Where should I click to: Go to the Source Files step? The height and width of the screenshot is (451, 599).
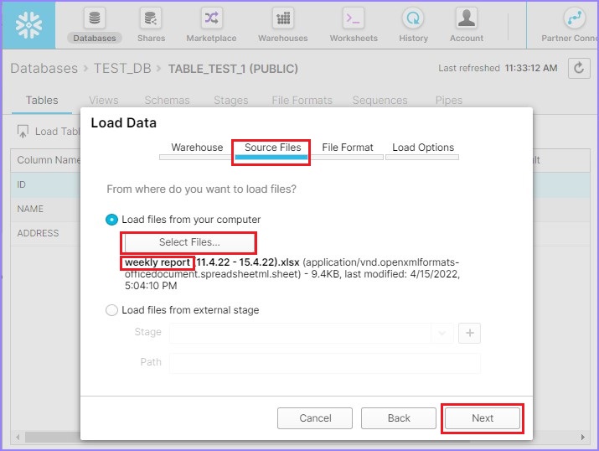[x=272, y=149]
